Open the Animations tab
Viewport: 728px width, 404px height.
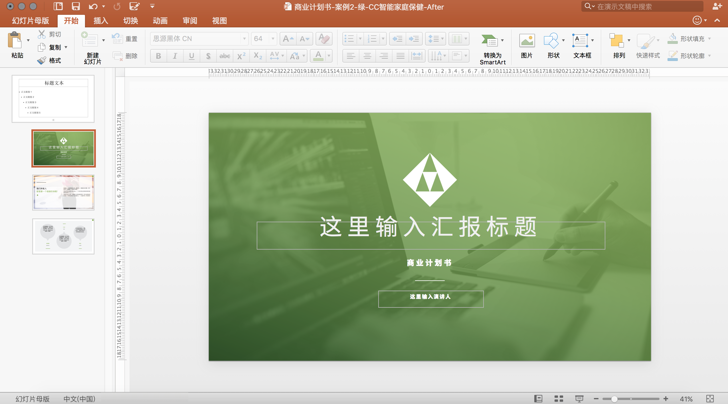(x=160, y=21)
